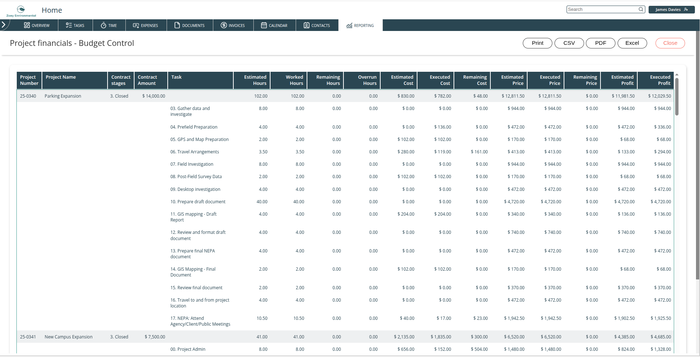Click the Overview grid icon
Image resolution: width=700 pixels, height=357 pixels.
tap(27, 25)
